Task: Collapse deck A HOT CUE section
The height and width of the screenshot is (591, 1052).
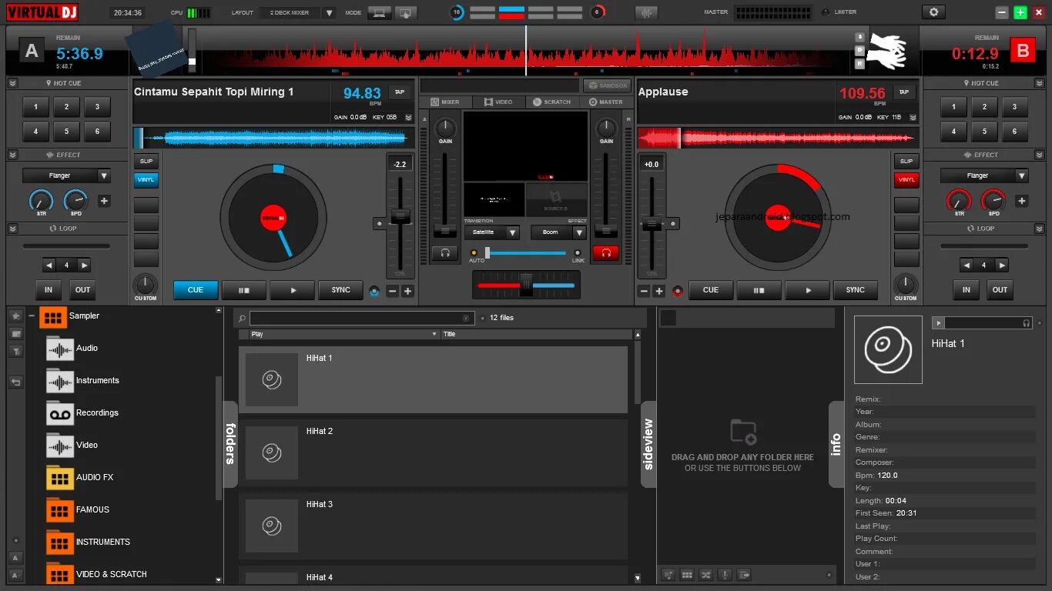Action: tap(13, 83)
